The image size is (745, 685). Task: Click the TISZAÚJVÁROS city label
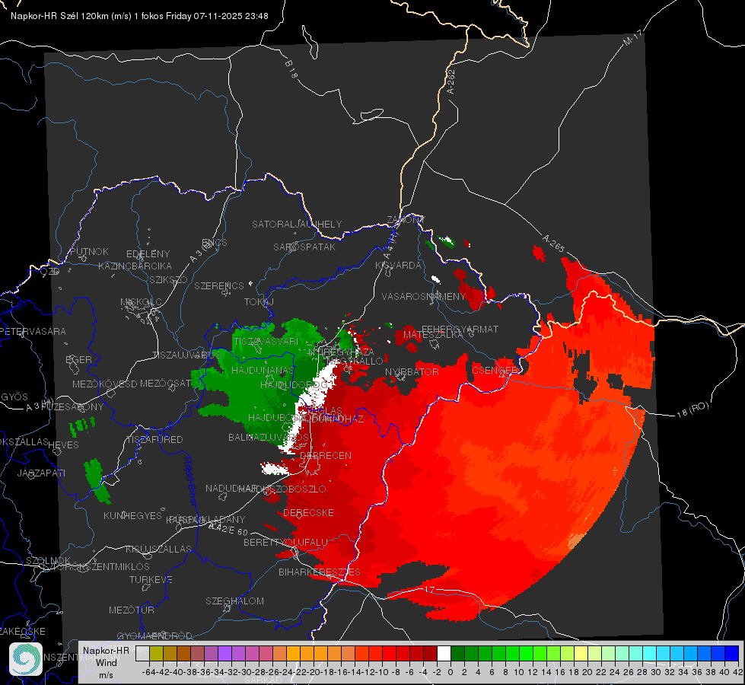pos(186,355)
